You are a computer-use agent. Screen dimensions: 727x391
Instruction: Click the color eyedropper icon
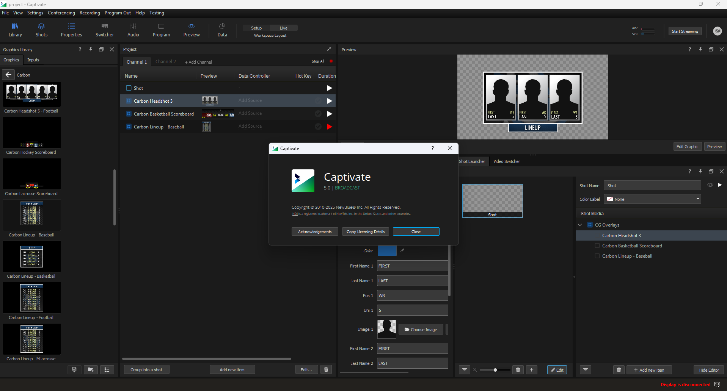pos(402,251)
